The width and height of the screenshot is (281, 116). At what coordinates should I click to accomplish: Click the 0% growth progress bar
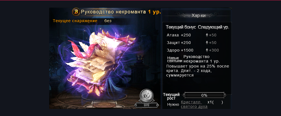point(204,95)
